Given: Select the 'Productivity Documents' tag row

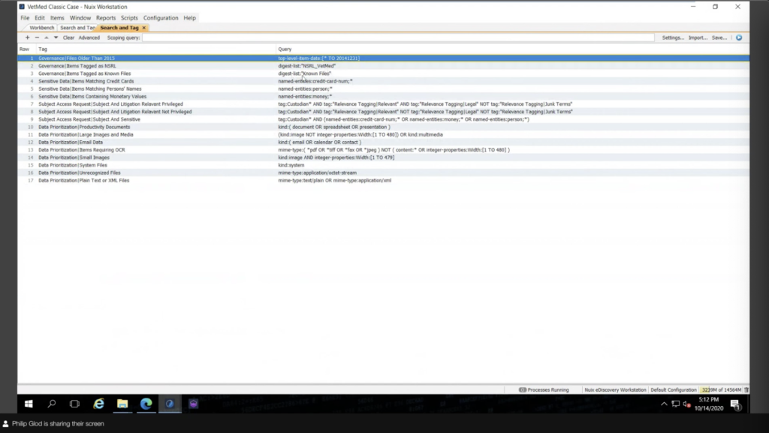Looking at the screenshot, I should pos(384,127).
